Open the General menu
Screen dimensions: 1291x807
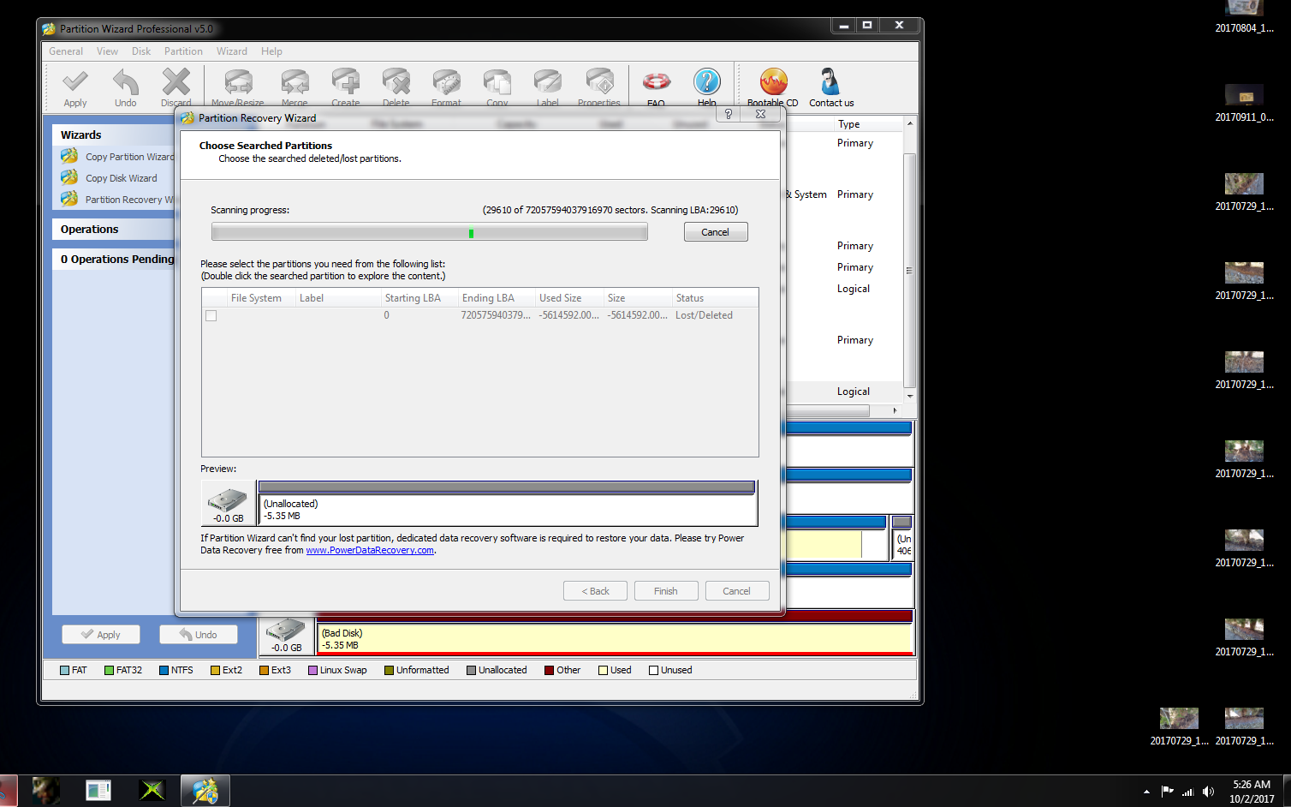pos(66,51)
